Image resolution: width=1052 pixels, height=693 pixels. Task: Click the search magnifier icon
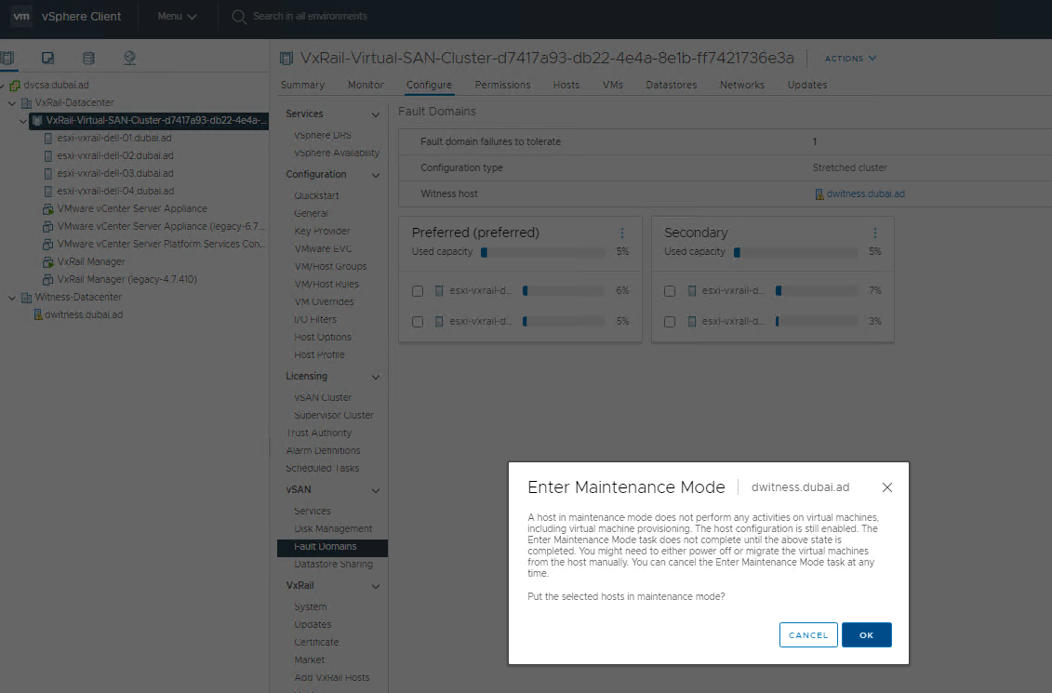pyautogui.click(x=239, y=17)
